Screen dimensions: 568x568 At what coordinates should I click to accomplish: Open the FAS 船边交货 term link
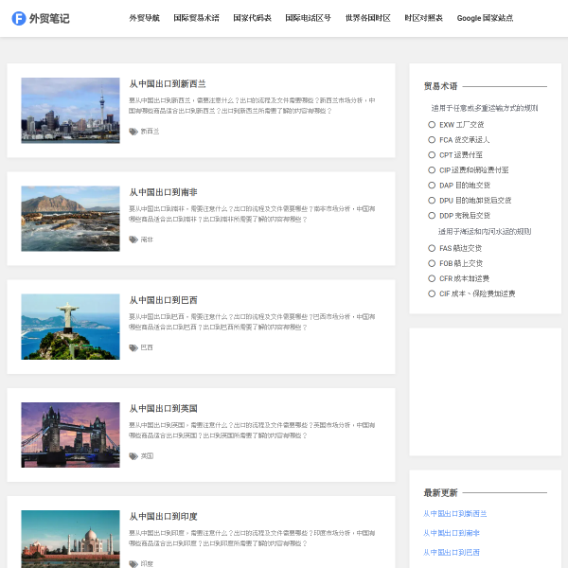click(x=460, y=248)
